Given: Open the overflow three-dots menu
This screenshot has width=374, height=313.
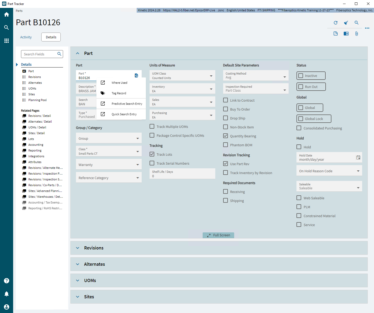Looking at the screenshot, I should (x=367, y=28).
